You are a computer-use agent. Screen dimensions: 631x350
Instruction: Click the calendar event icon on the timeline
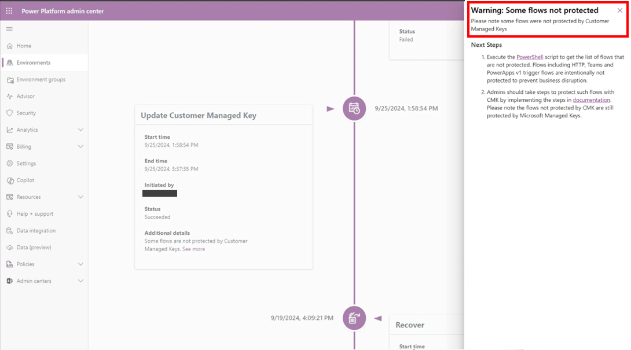click(x=354, y=108)
